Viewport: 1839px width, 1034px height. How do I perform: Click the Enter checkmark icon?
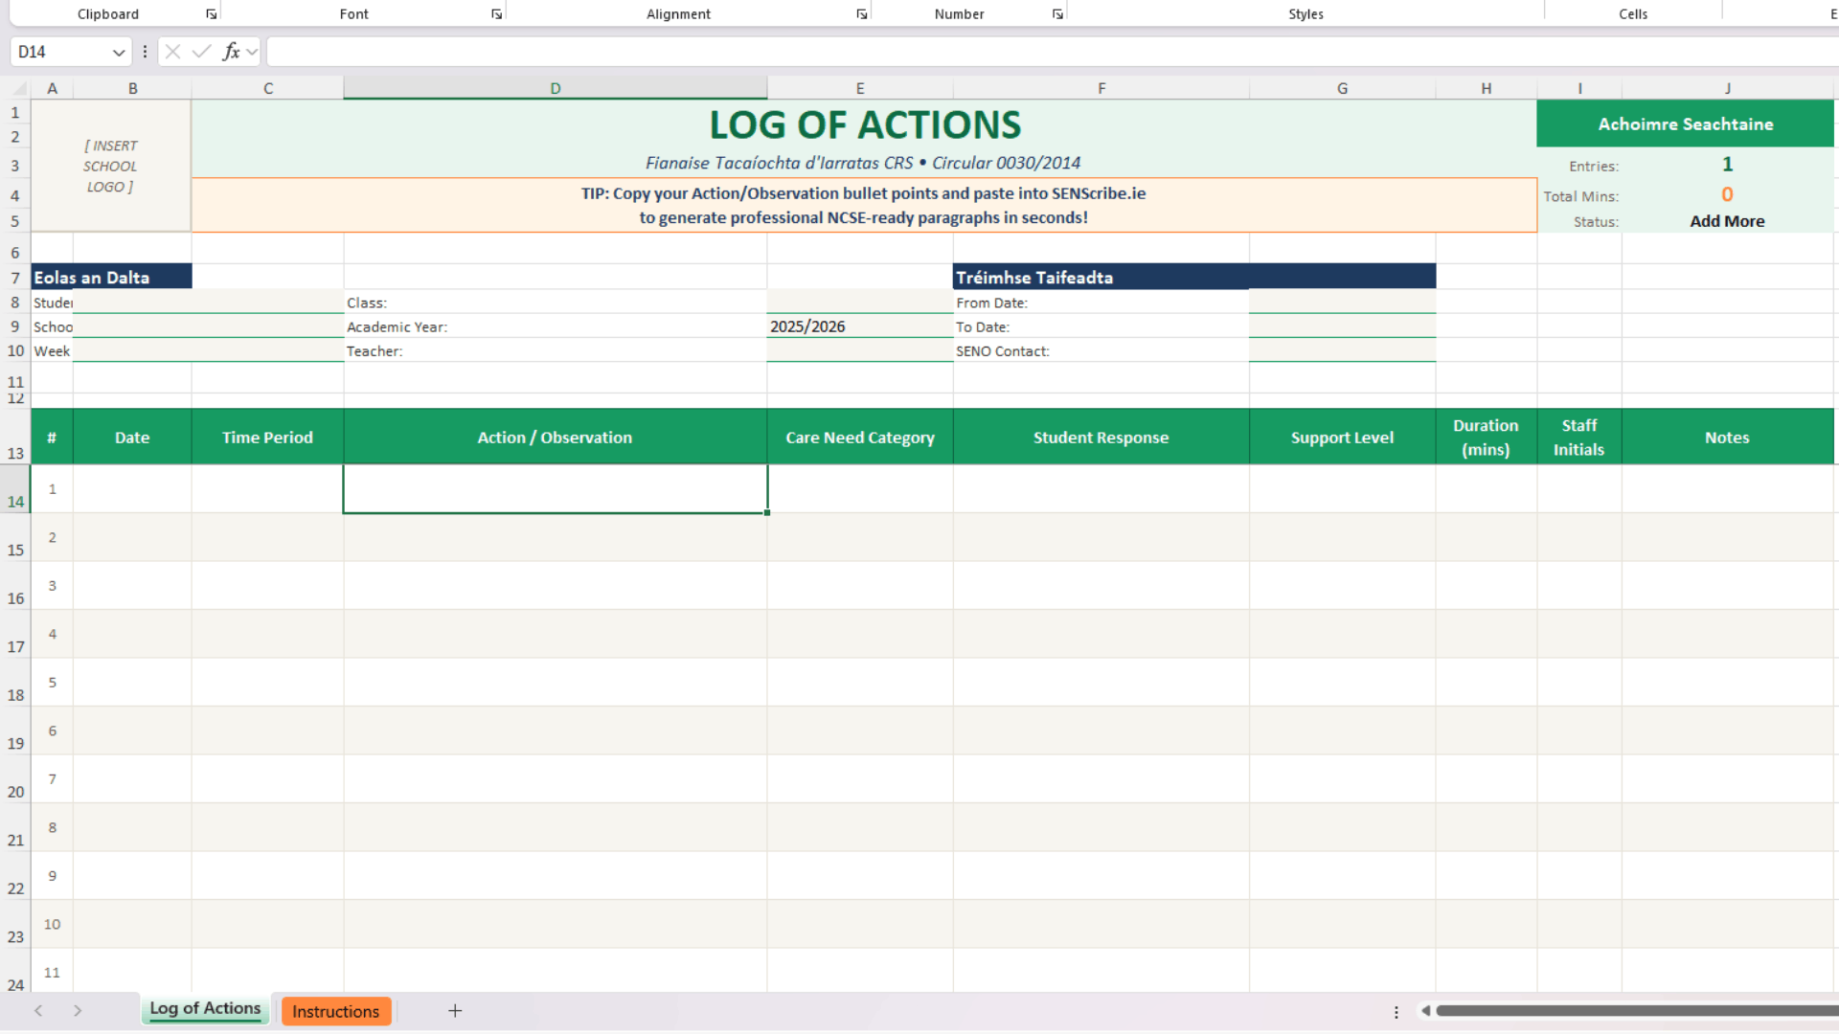coord(201,52)
